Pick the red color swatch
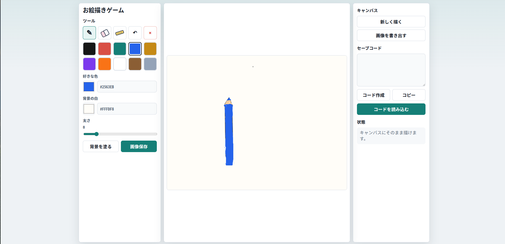Image resolution: width=505 pixels, height=244 pixels. (x=104, y=49)
